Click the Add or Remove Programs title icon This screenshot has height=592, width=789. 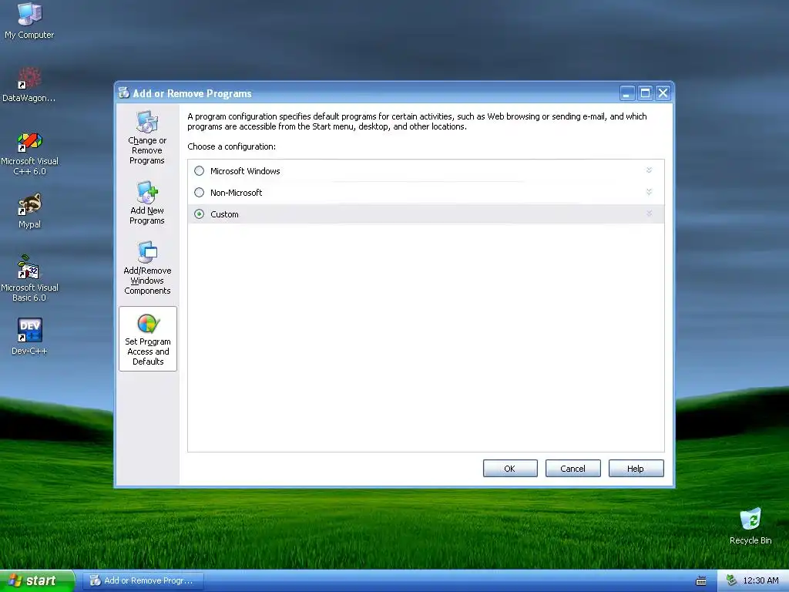click(x=124, y=92)
